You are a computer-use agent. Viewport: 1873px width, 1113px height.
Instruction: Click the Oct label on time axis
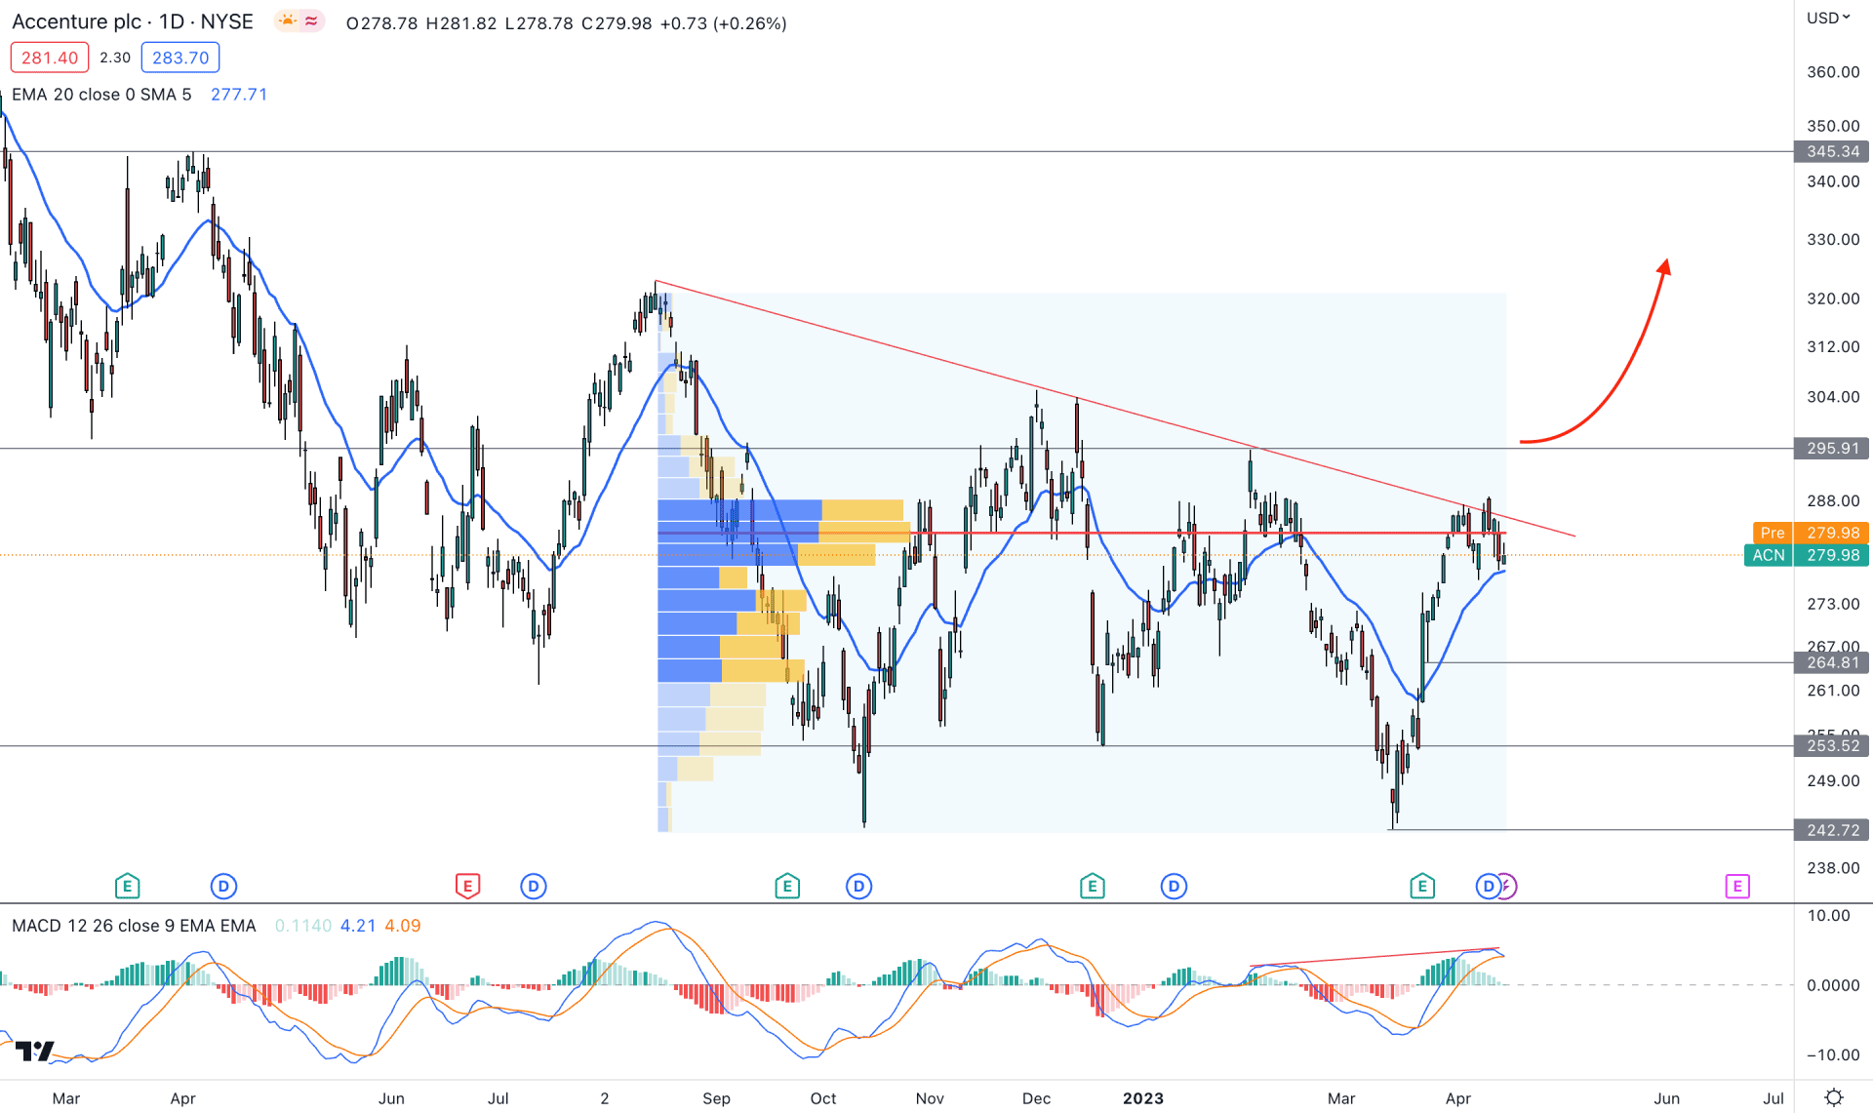point(823,1098)
